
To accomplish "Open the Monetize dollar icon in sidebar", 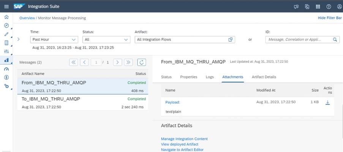I will pos(6,78).
